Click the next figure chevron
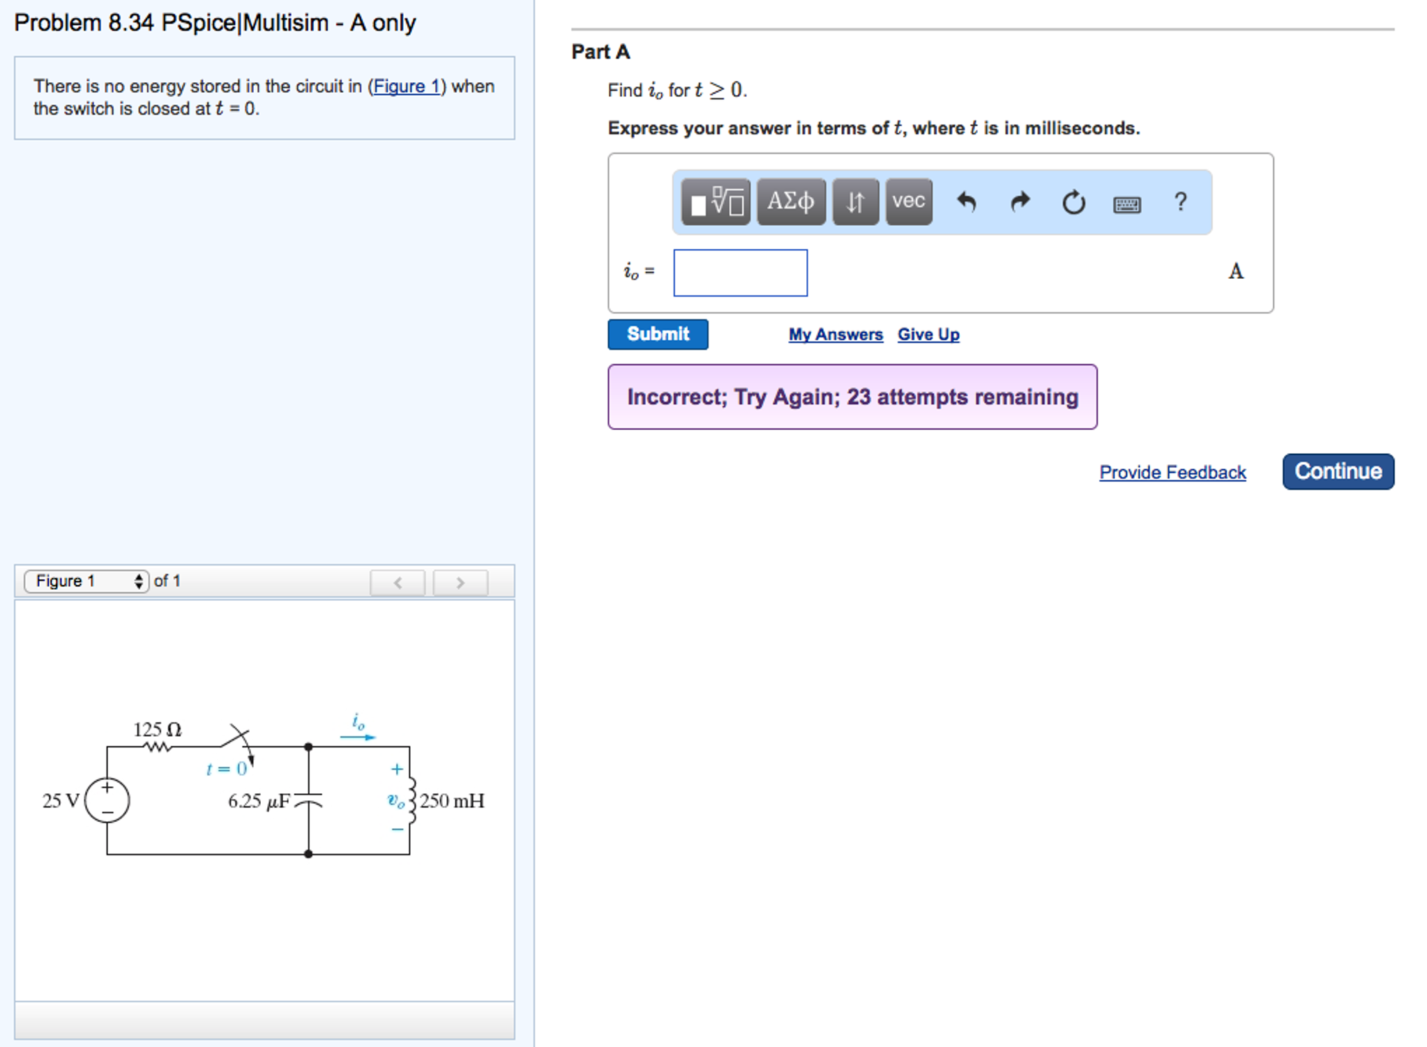The width and height of the screenshot is (1427, 1047). pyautogui.click(x=458, y=582)
